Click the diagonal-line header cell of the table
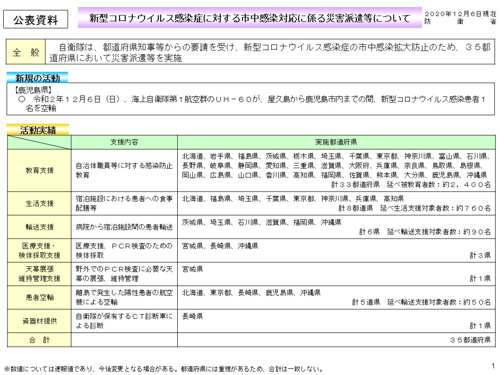The width and height of the screenshot is (500, 375). click(39, 142)
